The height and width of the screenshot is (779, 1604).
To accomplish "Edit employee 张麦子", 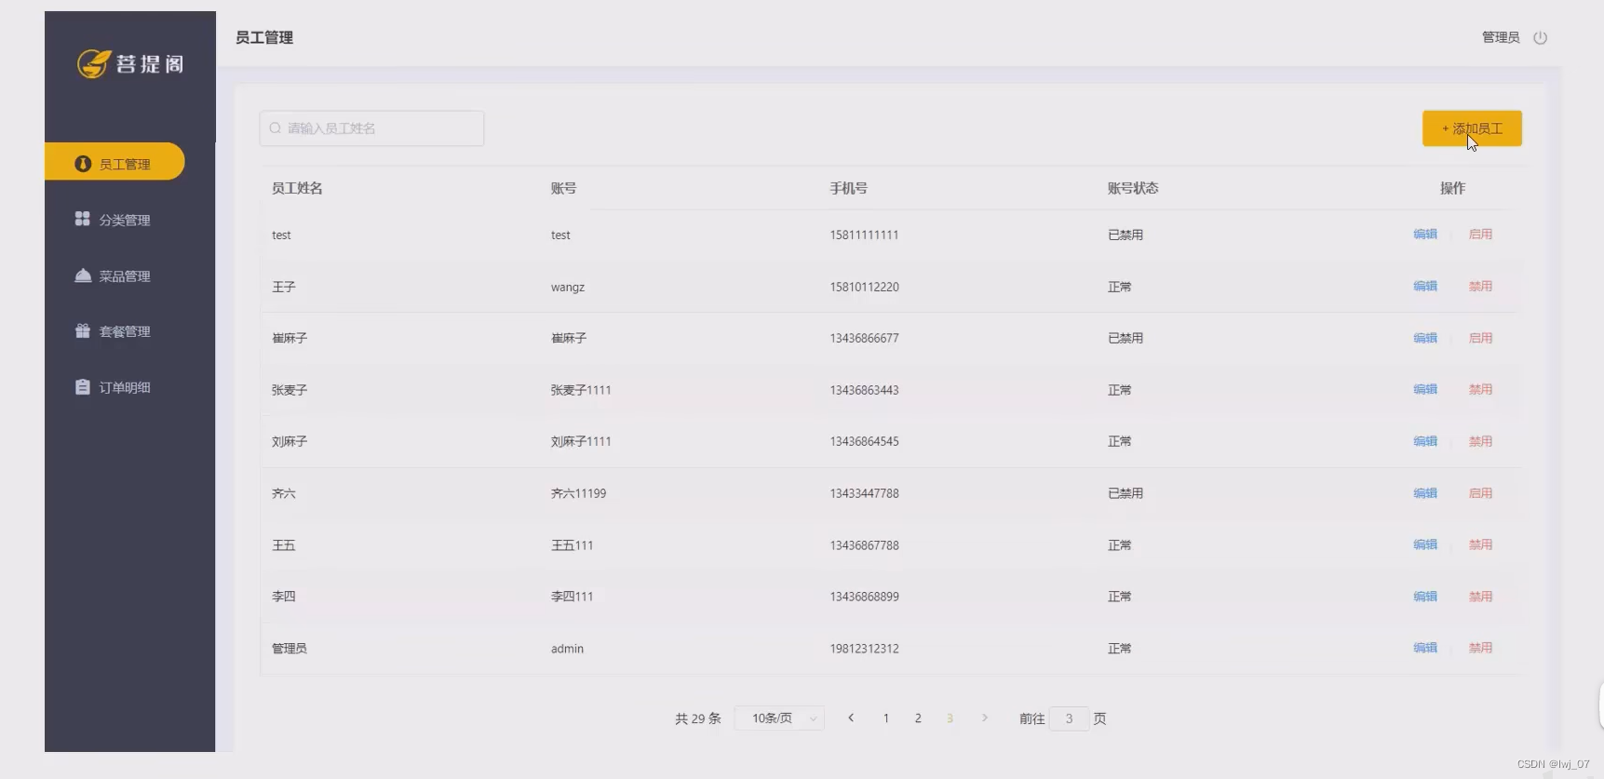I will (x=1425, y=390).
